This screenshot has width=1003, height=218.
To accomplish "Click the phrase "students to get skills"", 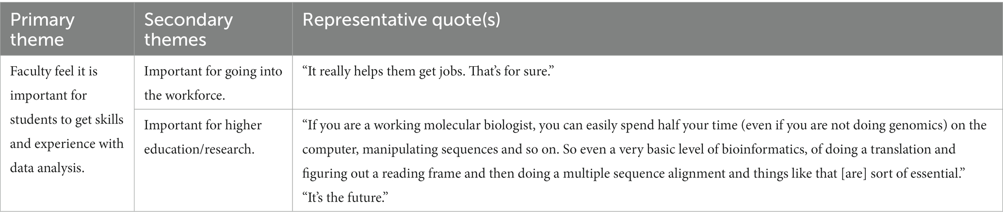I will pyautogui.click(x=67, y=119).
